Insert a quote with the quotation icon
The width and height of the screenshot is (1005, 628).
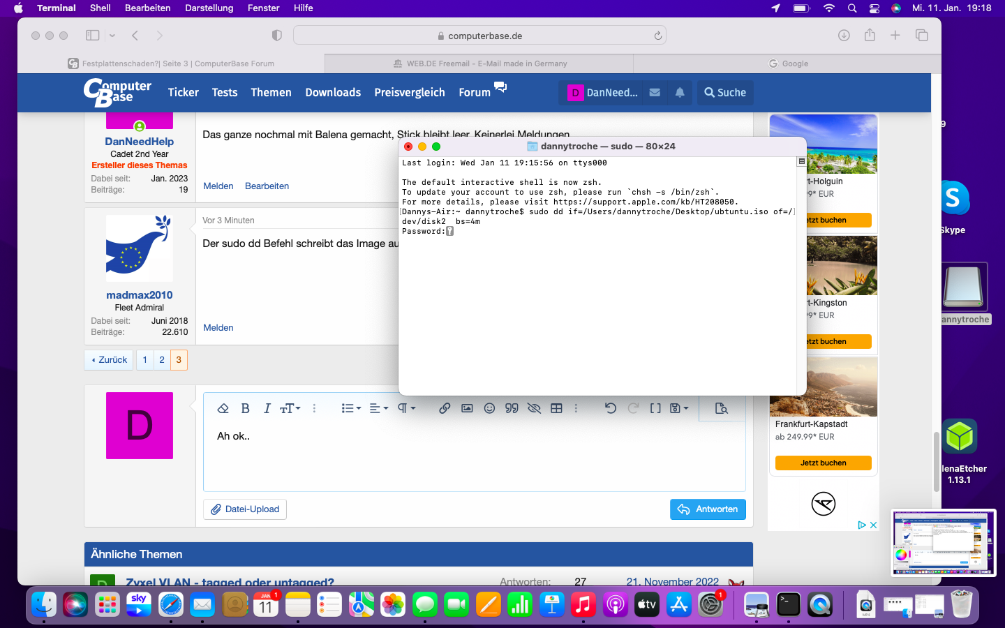[x=512, y=408]
